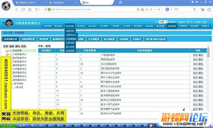213x128 pixels.
Task: Click the folder icon of 2_斗修装备评分
Action: (x=7, y=54)
